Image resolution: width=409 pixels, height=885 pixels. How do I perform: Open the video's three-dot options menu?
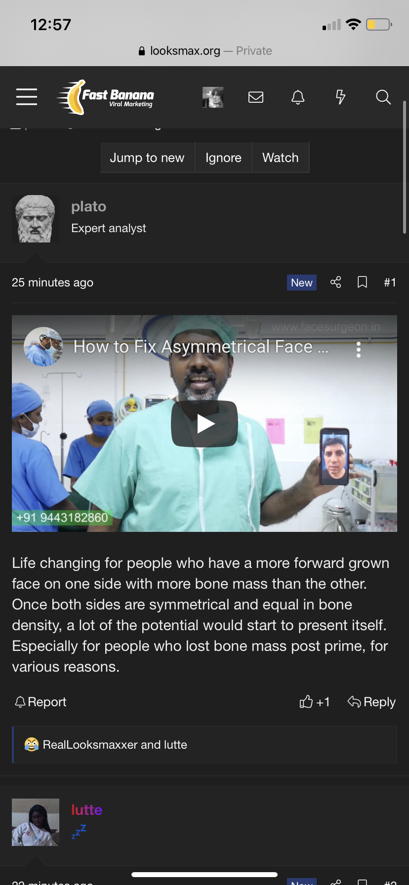pyautogui.click(x=359, y=350)
